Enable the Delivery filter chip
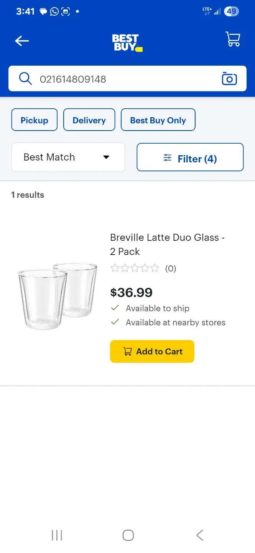The image size is (255, 553). click(89, 120)
